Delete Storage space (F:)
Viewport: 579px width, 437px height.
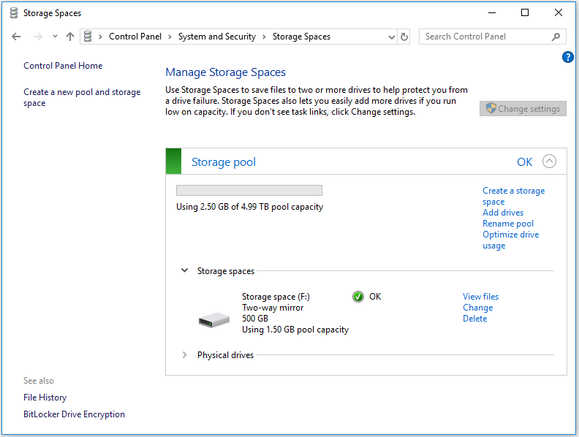475,319
